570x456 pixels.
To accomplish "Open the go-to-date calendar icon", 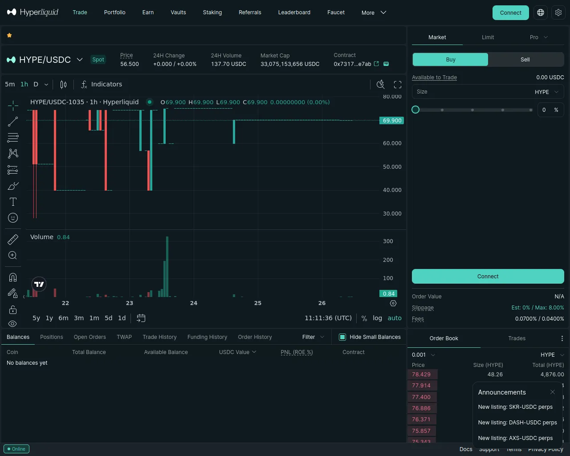I will 141,318.
